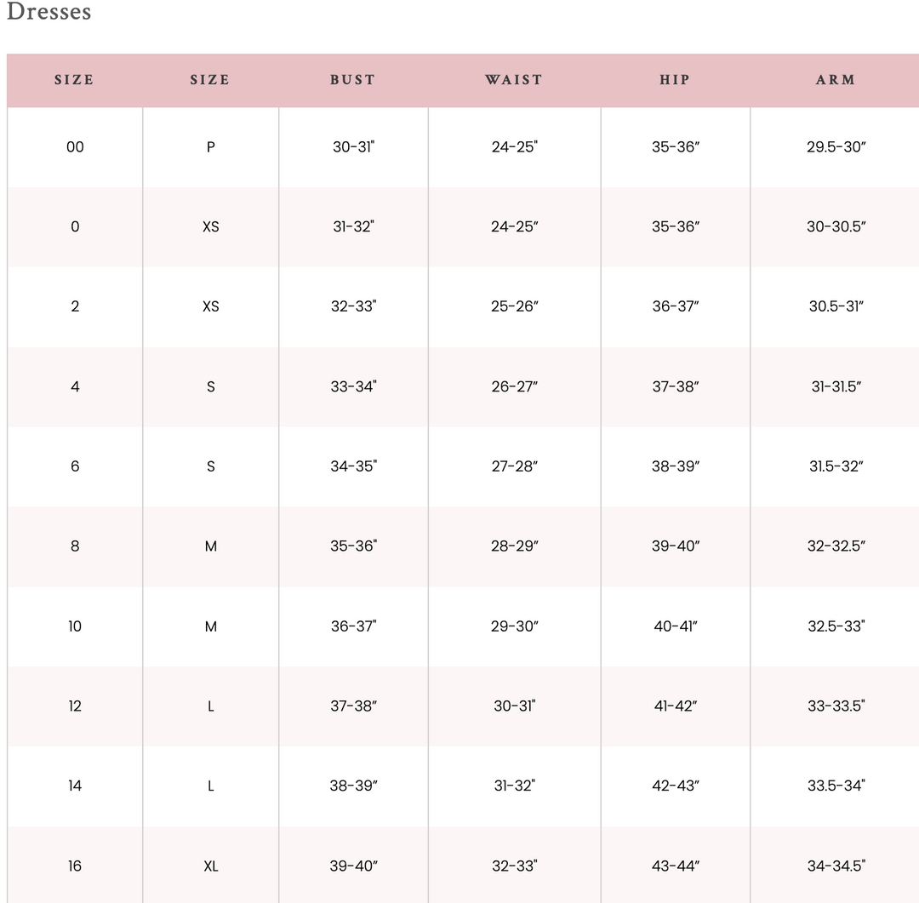Click arm measurement 29.5-30"
The width and height of the screenshot is (919, 903).
click(836, 147)
